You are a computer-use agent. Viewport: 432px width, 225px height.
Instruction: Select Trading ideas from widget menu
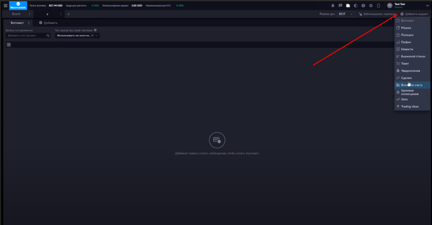pyautogui.click(x=412, y=107)
